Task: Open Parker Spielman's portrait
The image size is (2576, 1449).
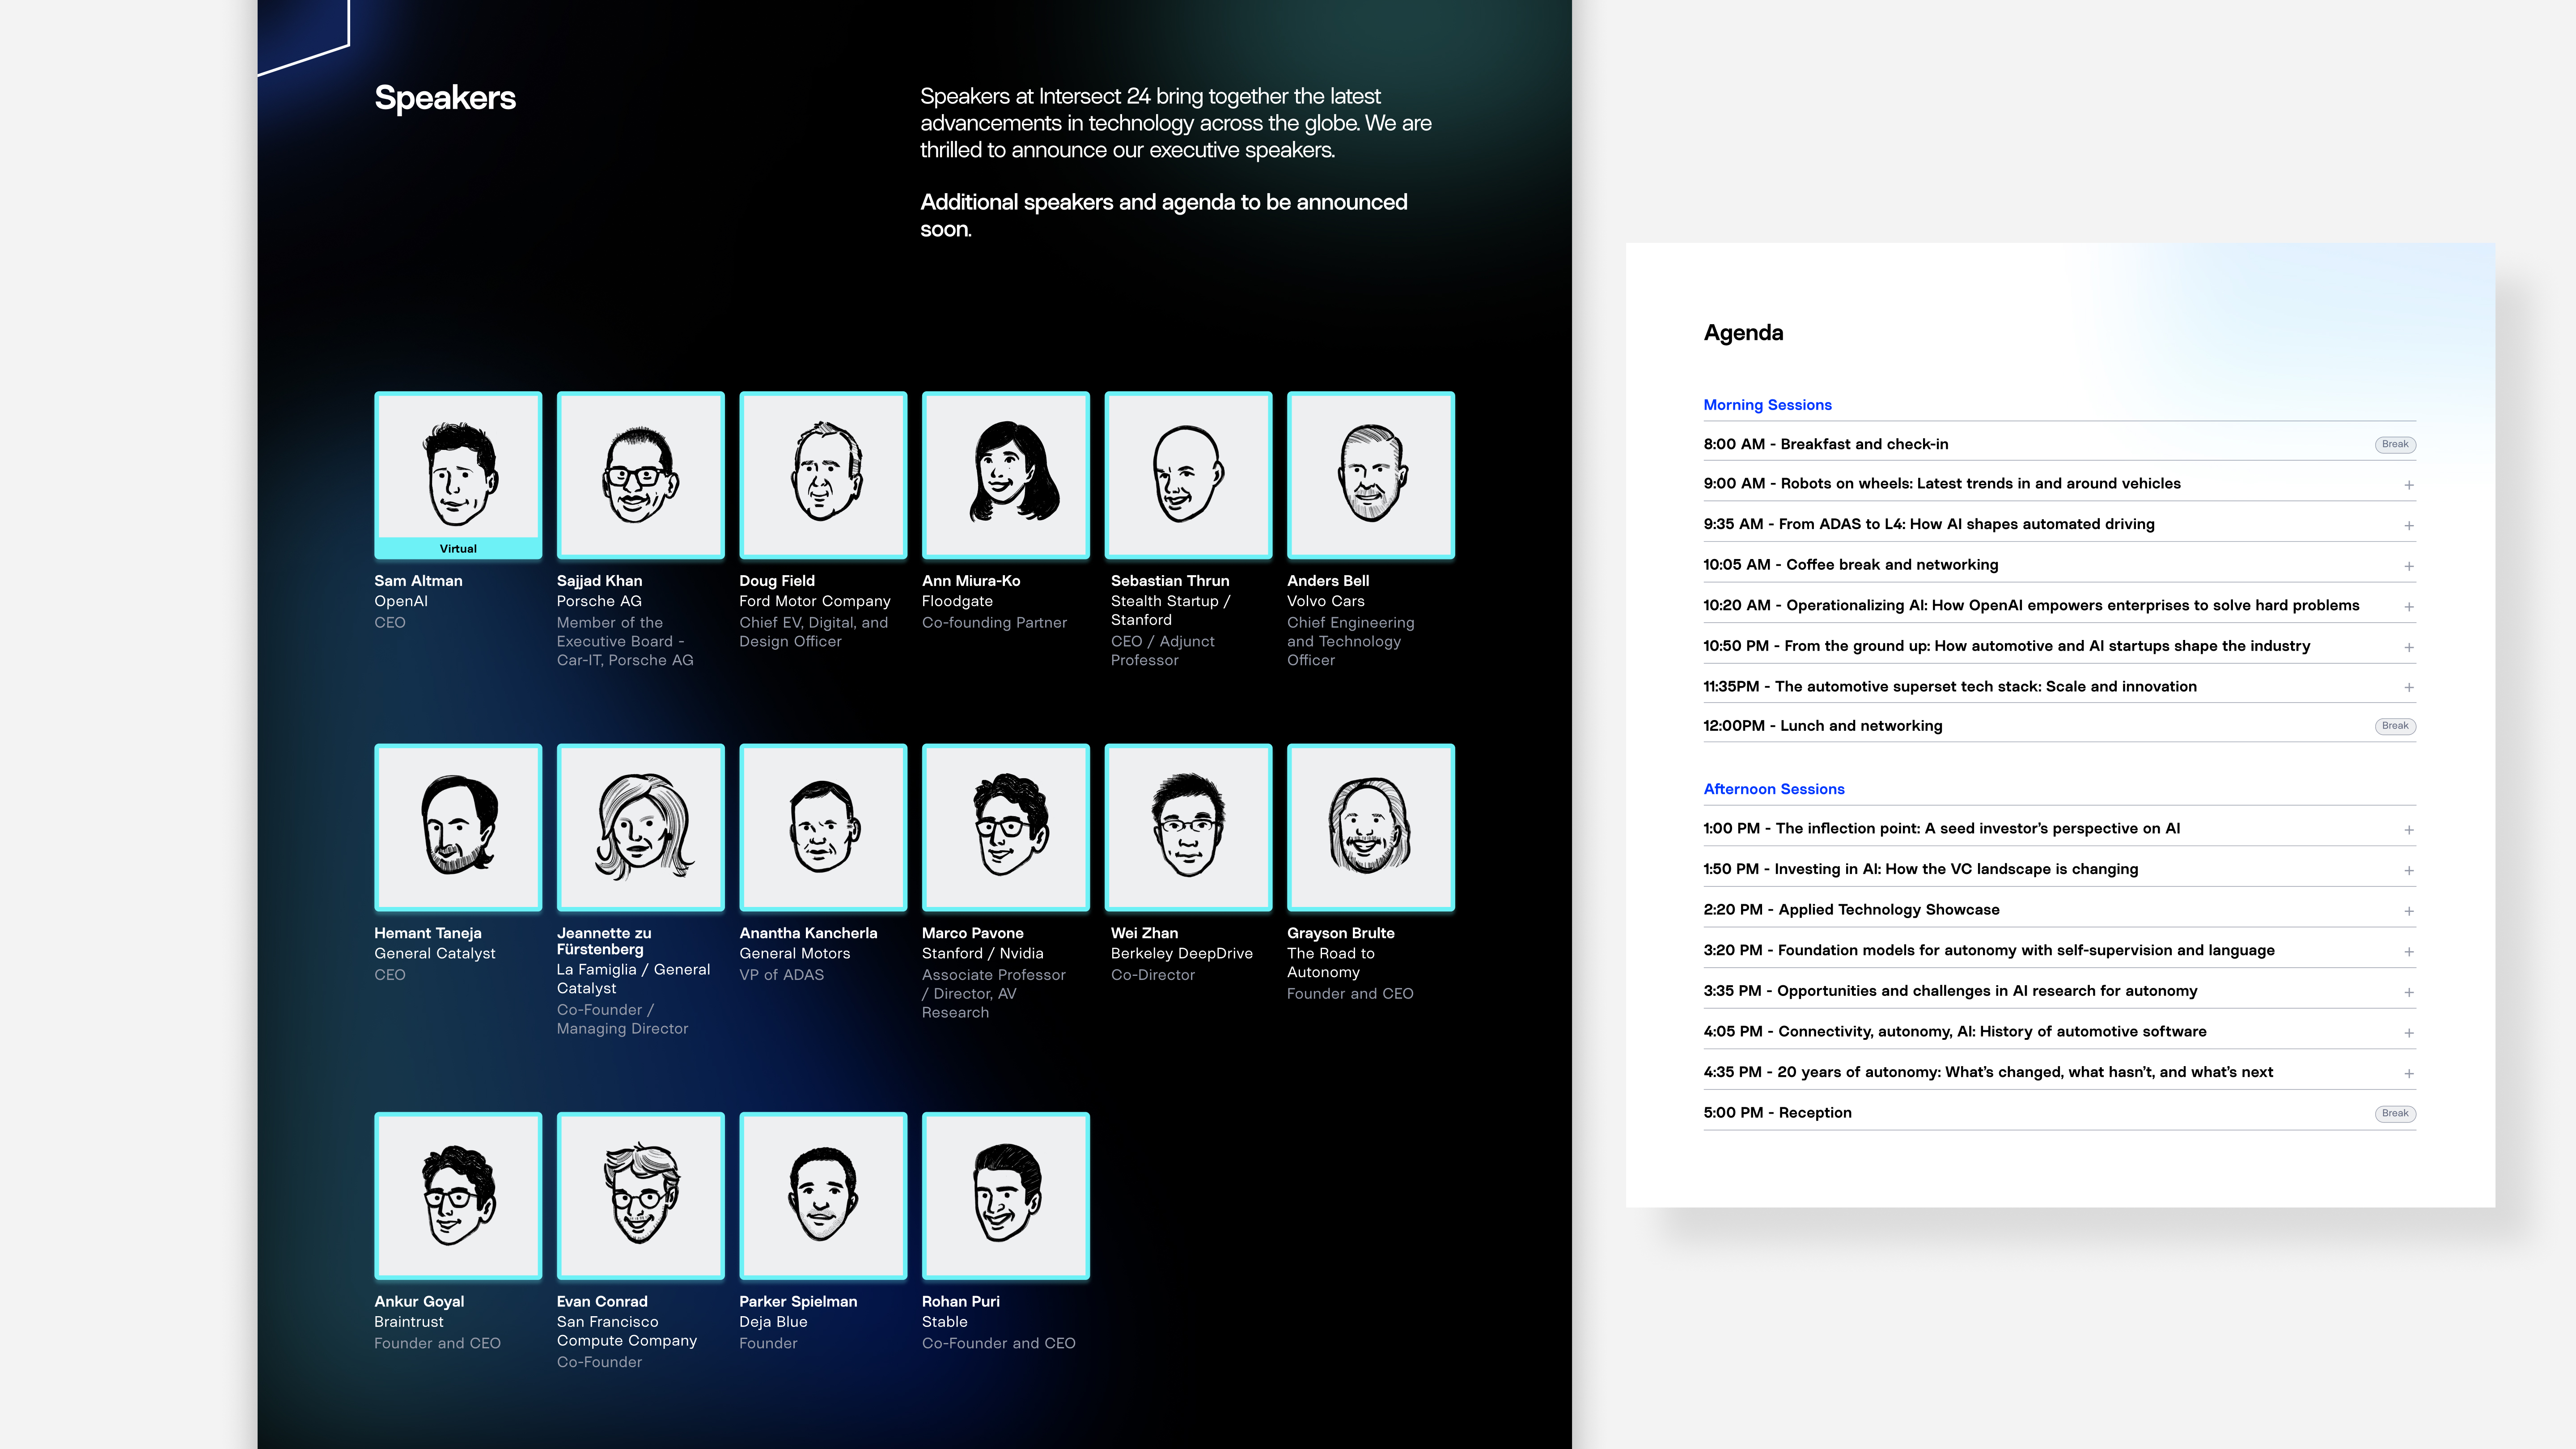Action: (823, 1195)
